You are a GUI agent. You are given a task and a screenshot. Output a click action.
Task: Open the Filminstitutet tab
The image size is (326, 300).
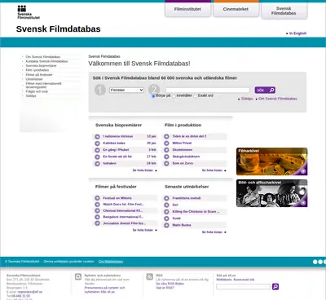point(187,9)
